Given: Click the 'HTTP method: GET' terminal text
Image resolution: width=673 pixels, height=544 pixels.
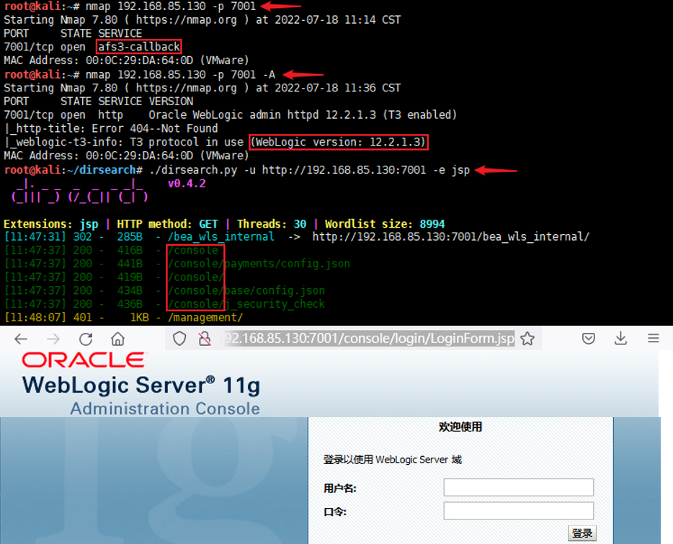Looking at the screenshot, I should point(167,223).
